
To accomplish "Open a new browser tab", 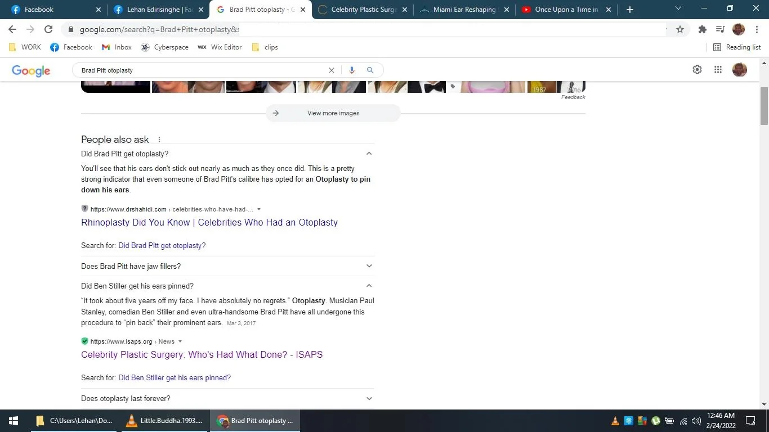I will 630,10.
